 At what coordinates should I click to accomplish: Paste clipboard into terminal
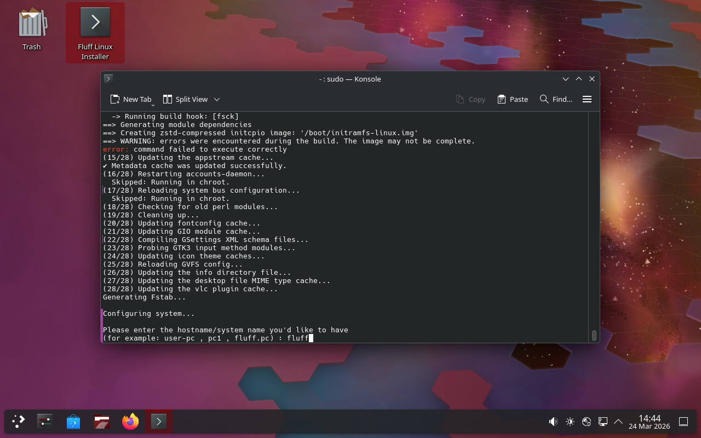(513, 99)
